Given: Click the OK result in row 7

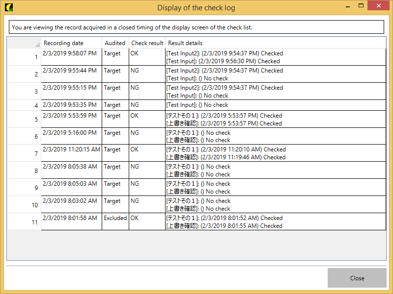Looking at the screenshot, I should pyautogui.click(x=135, y=149).
